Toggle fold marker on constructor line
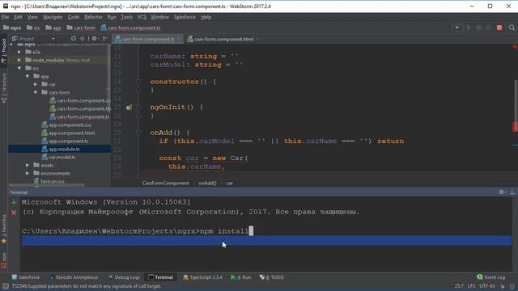This screenshot has width=518, height=291. pos(138,82)
